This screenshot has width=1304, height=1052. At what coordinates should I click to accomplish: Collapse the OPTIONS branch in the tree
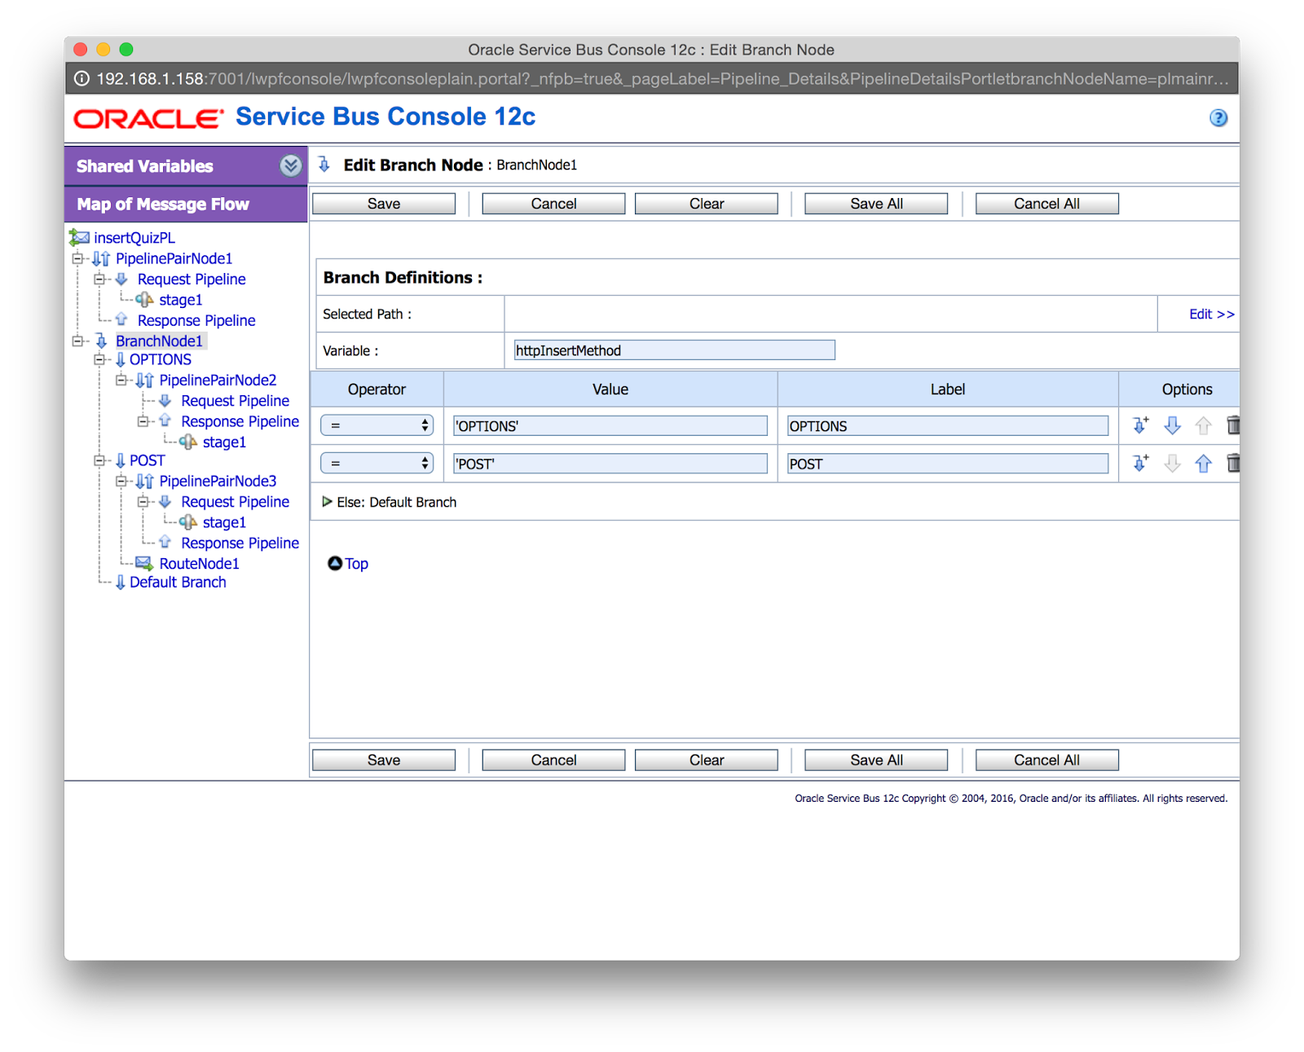coord(99,359)
